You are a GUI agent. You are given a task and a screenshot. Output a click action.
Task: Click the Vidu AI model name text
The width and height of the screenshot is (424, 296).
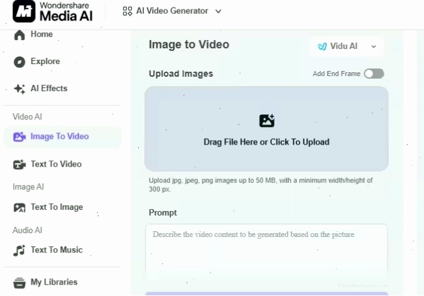click(x=344, y=47)
